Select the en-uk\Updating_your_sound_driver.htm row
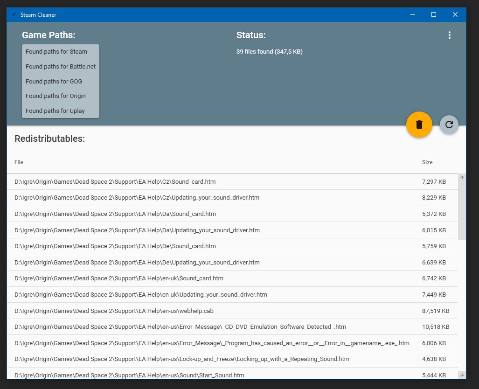Viewport: 479px width, 389px height. pos(232,295)
